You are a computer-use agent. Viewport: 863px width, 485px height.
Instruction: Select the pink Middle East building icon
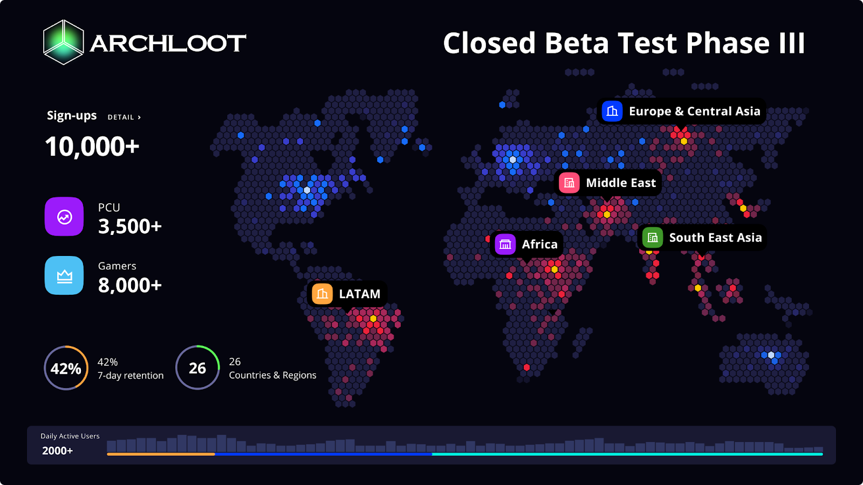tap(569, 183)
